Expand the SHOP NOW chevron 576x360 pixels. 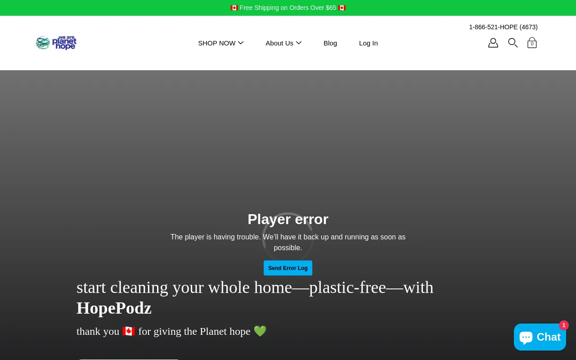pos(241,43)
